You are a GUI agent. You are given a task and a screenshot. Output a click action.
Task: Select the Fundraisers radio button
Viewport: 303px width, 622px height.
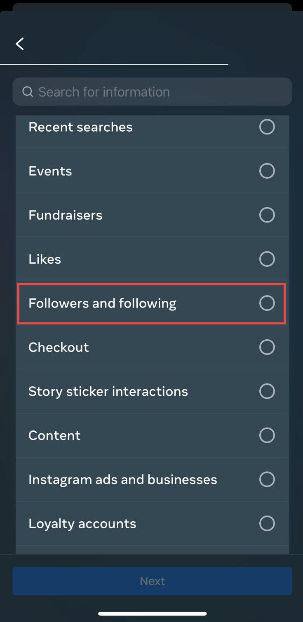coord(267,215)
